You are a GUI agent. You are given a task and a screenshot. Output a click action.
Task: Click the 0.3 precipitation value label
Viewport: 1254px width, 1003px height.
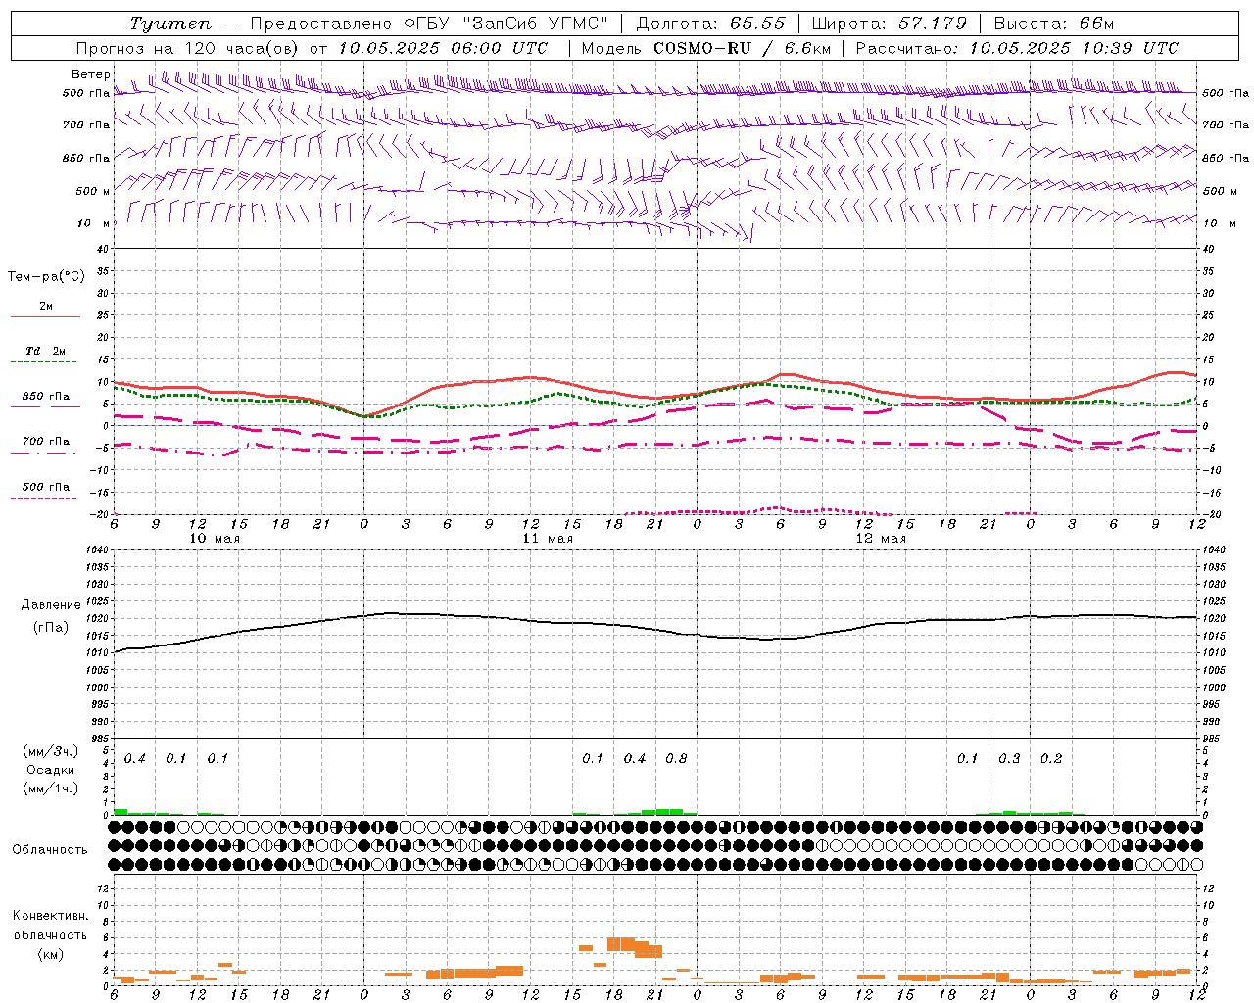pos(1009,758)
